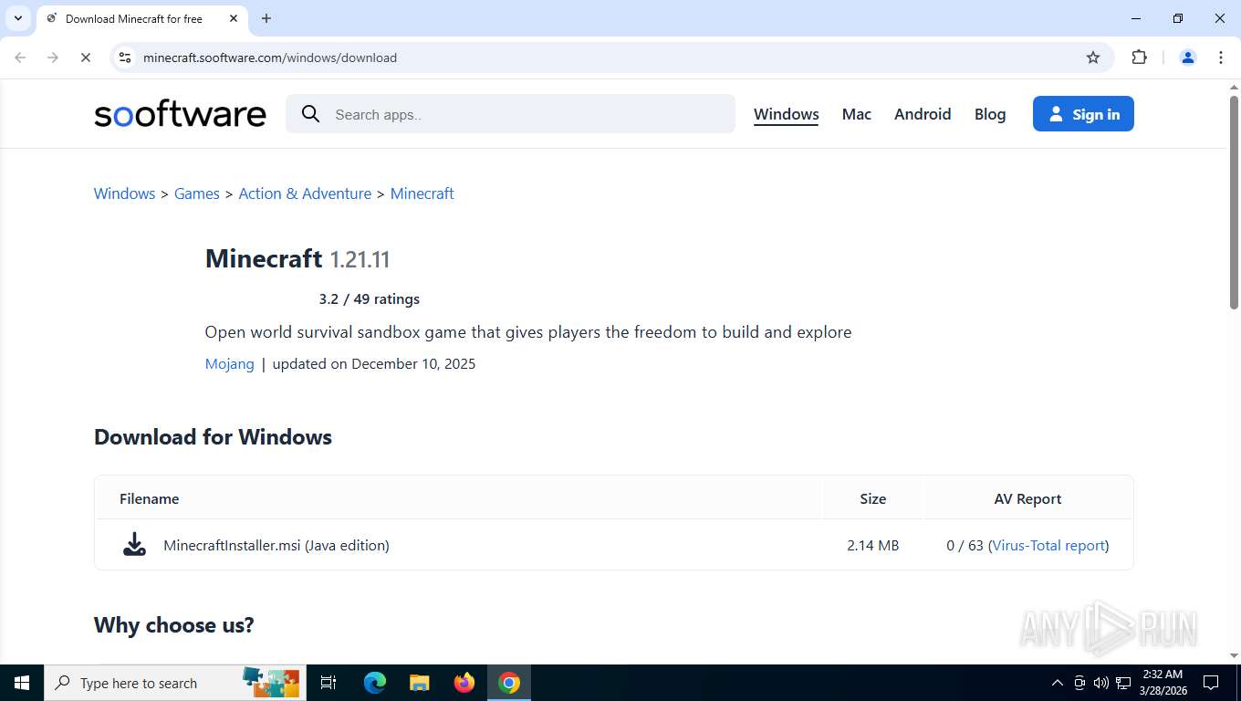Select the Mac navigation item
1241x701 pixels.
click(856, 114)
